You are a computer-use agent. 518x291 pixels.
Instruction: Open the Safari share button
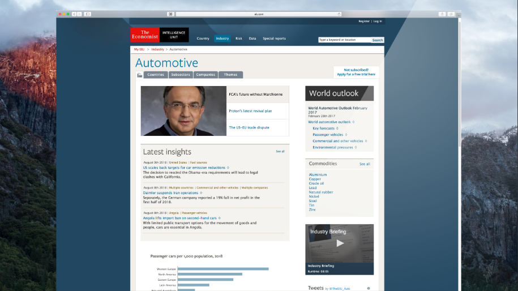pos(442,14)
